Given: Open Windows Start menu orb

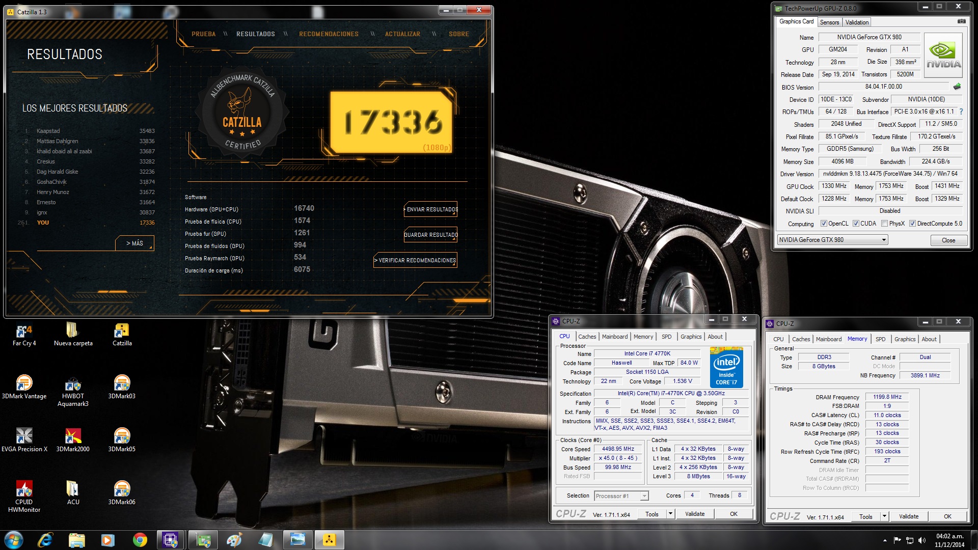Looking at the screenshot, I should [14, 540].
